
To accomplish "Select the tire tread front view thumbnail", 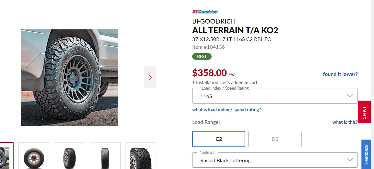I will coord(105,156).
